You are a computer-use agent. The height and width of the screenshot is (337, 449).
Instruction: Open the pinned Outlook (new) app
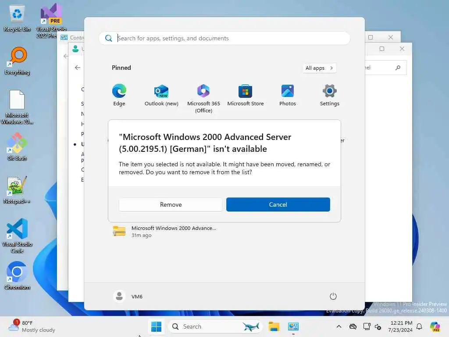pyautogui.click(x=161, y=95)
